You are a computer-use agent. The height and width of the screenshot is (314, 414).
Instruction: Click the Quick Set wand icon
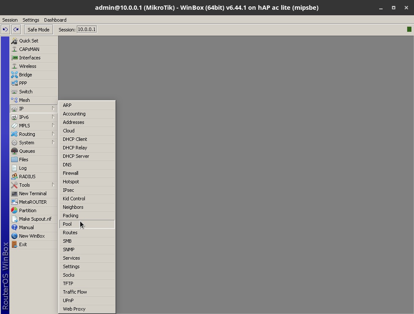tap(14, 41)
